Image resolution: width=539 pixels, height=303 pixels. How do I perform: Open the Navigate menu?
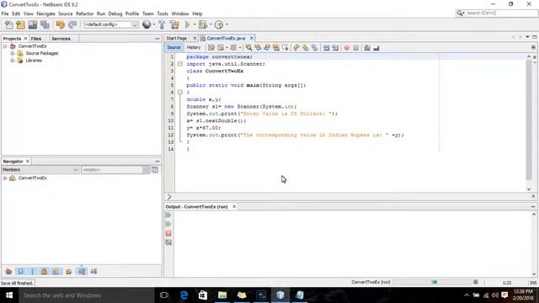(45, 13)
